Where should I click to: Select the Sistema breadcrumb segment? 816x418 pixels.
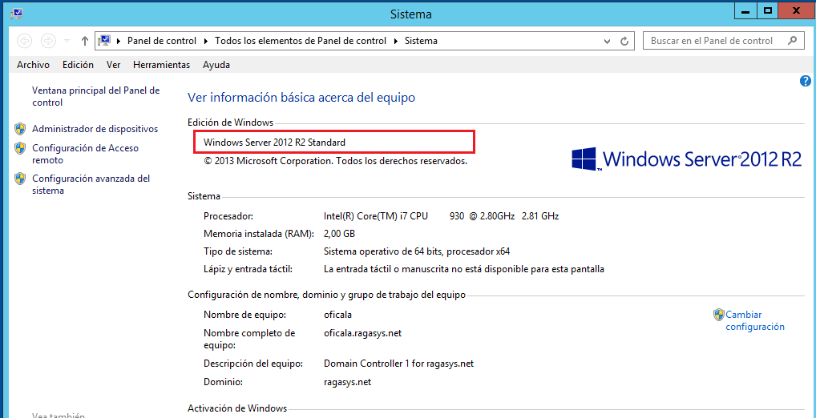pos(421,41)
